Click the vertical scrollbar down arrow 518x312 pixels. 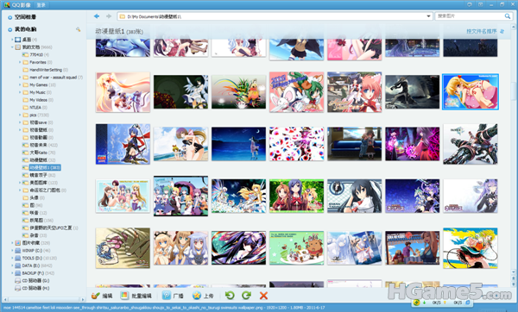click(514, 272)
